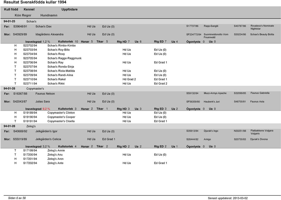Click registration number S19190/94
Image resolution: width=281 pixels, height=200 pixels.
pyautogui.click(x=30, y=117)
